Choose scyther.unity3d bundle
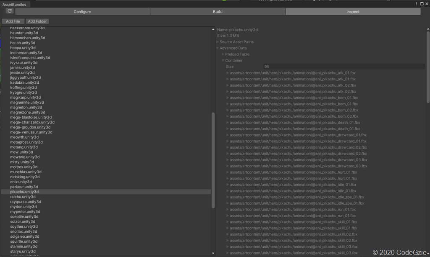 click(24, 226)
